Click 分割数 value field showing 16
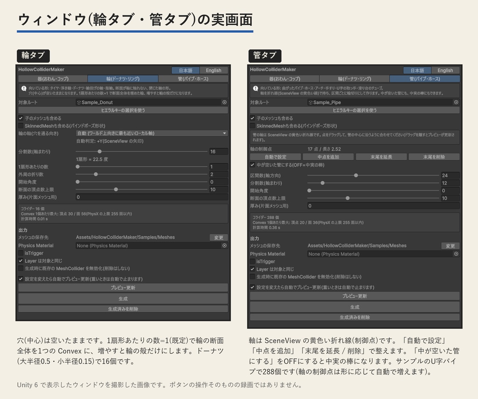The image size is (478, 399). click(218, 152)
